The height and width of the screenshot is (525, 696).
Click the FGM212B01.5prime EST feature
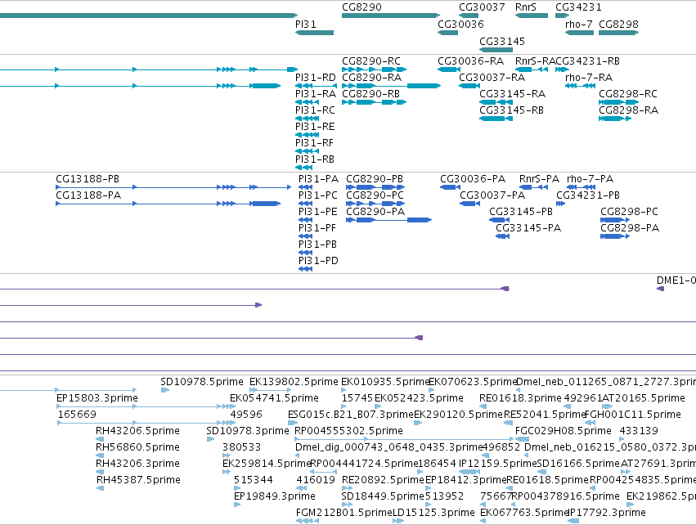[308, 521]
